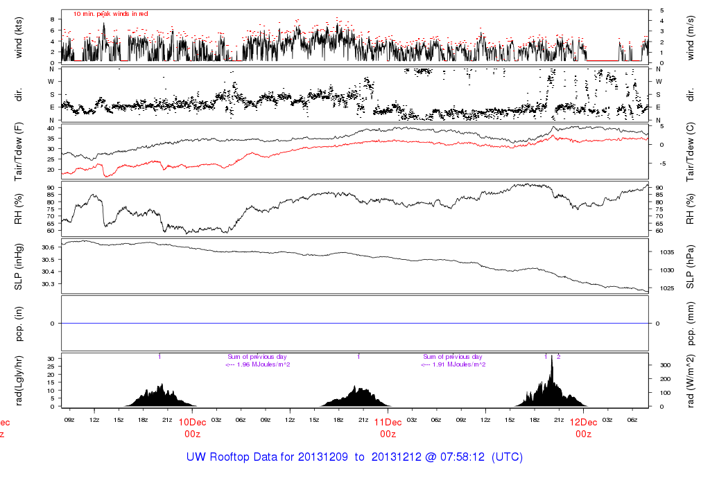Select the "wind (m/s)" axis label

[690, 37]
